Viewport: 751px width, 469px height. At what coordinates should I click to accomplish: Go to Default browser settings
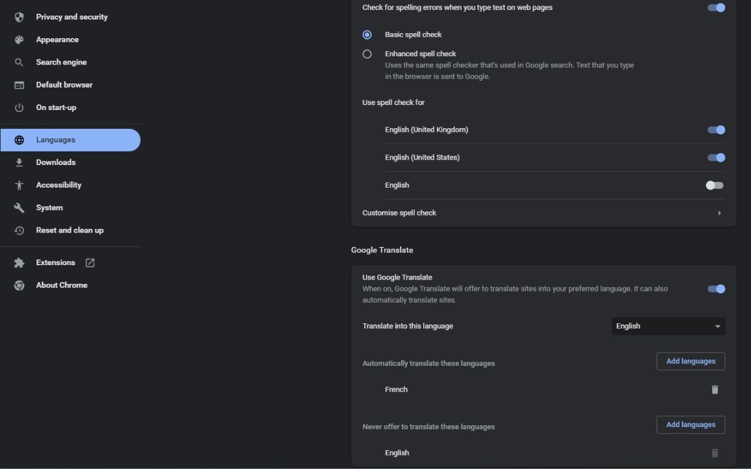(x=64, y=84)
